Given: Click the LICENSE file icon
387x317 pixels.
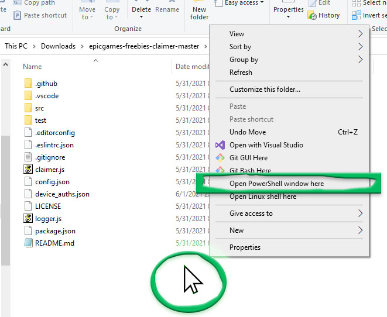Looking at the screenshot, I should pyautogui.click(x=28, y=206).
